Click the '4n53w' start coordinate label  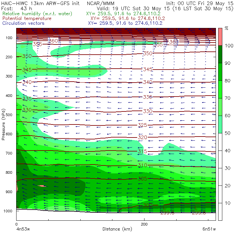coord(23,229)
